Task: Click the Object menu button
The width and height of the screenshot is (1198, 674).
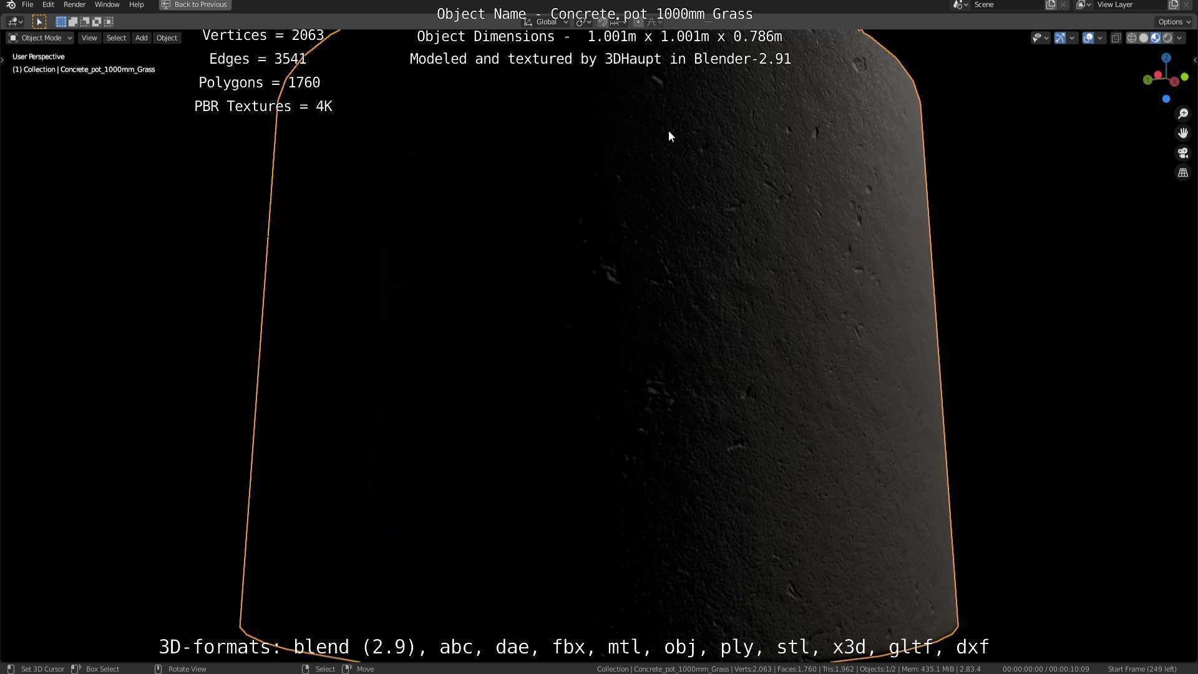Action: (167, 38)
